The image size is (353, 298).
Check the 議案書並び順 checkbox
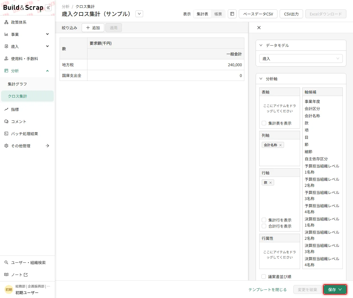point(264,277)
